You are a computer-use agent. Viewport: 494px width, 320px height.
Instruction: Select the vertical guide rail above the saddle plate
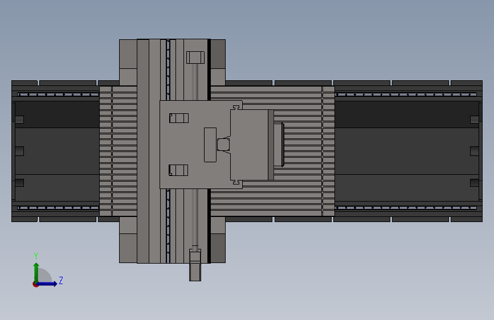(x=168, y=70)
